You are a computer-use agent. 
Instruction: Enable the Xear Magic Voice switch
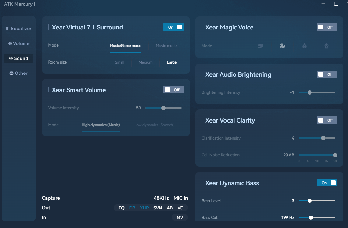[x=327, y=27]
